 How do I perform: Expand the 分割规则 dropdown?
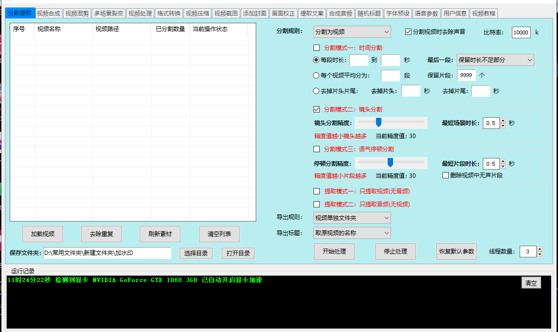coord(352,32)
